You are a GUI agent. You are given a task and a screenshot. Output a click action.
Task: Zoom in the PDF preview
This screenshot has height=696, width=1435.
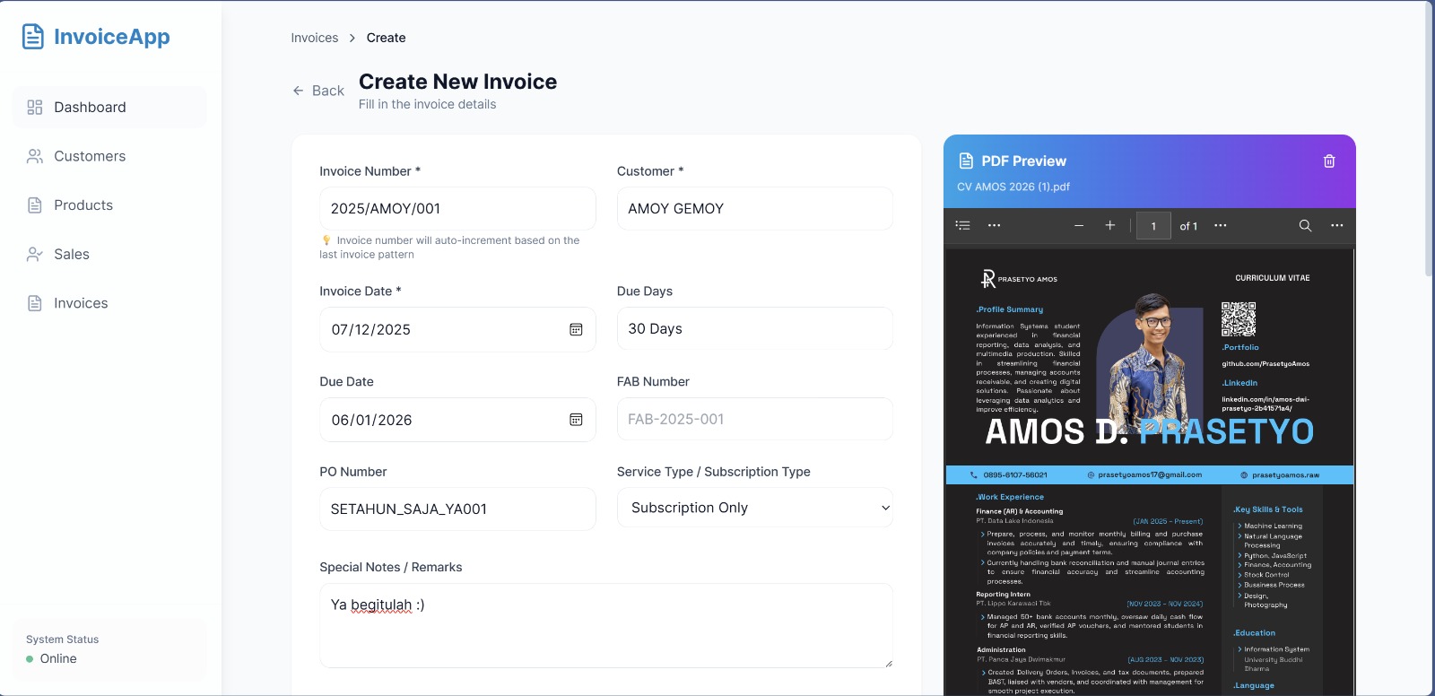(x=1110, y=226)
